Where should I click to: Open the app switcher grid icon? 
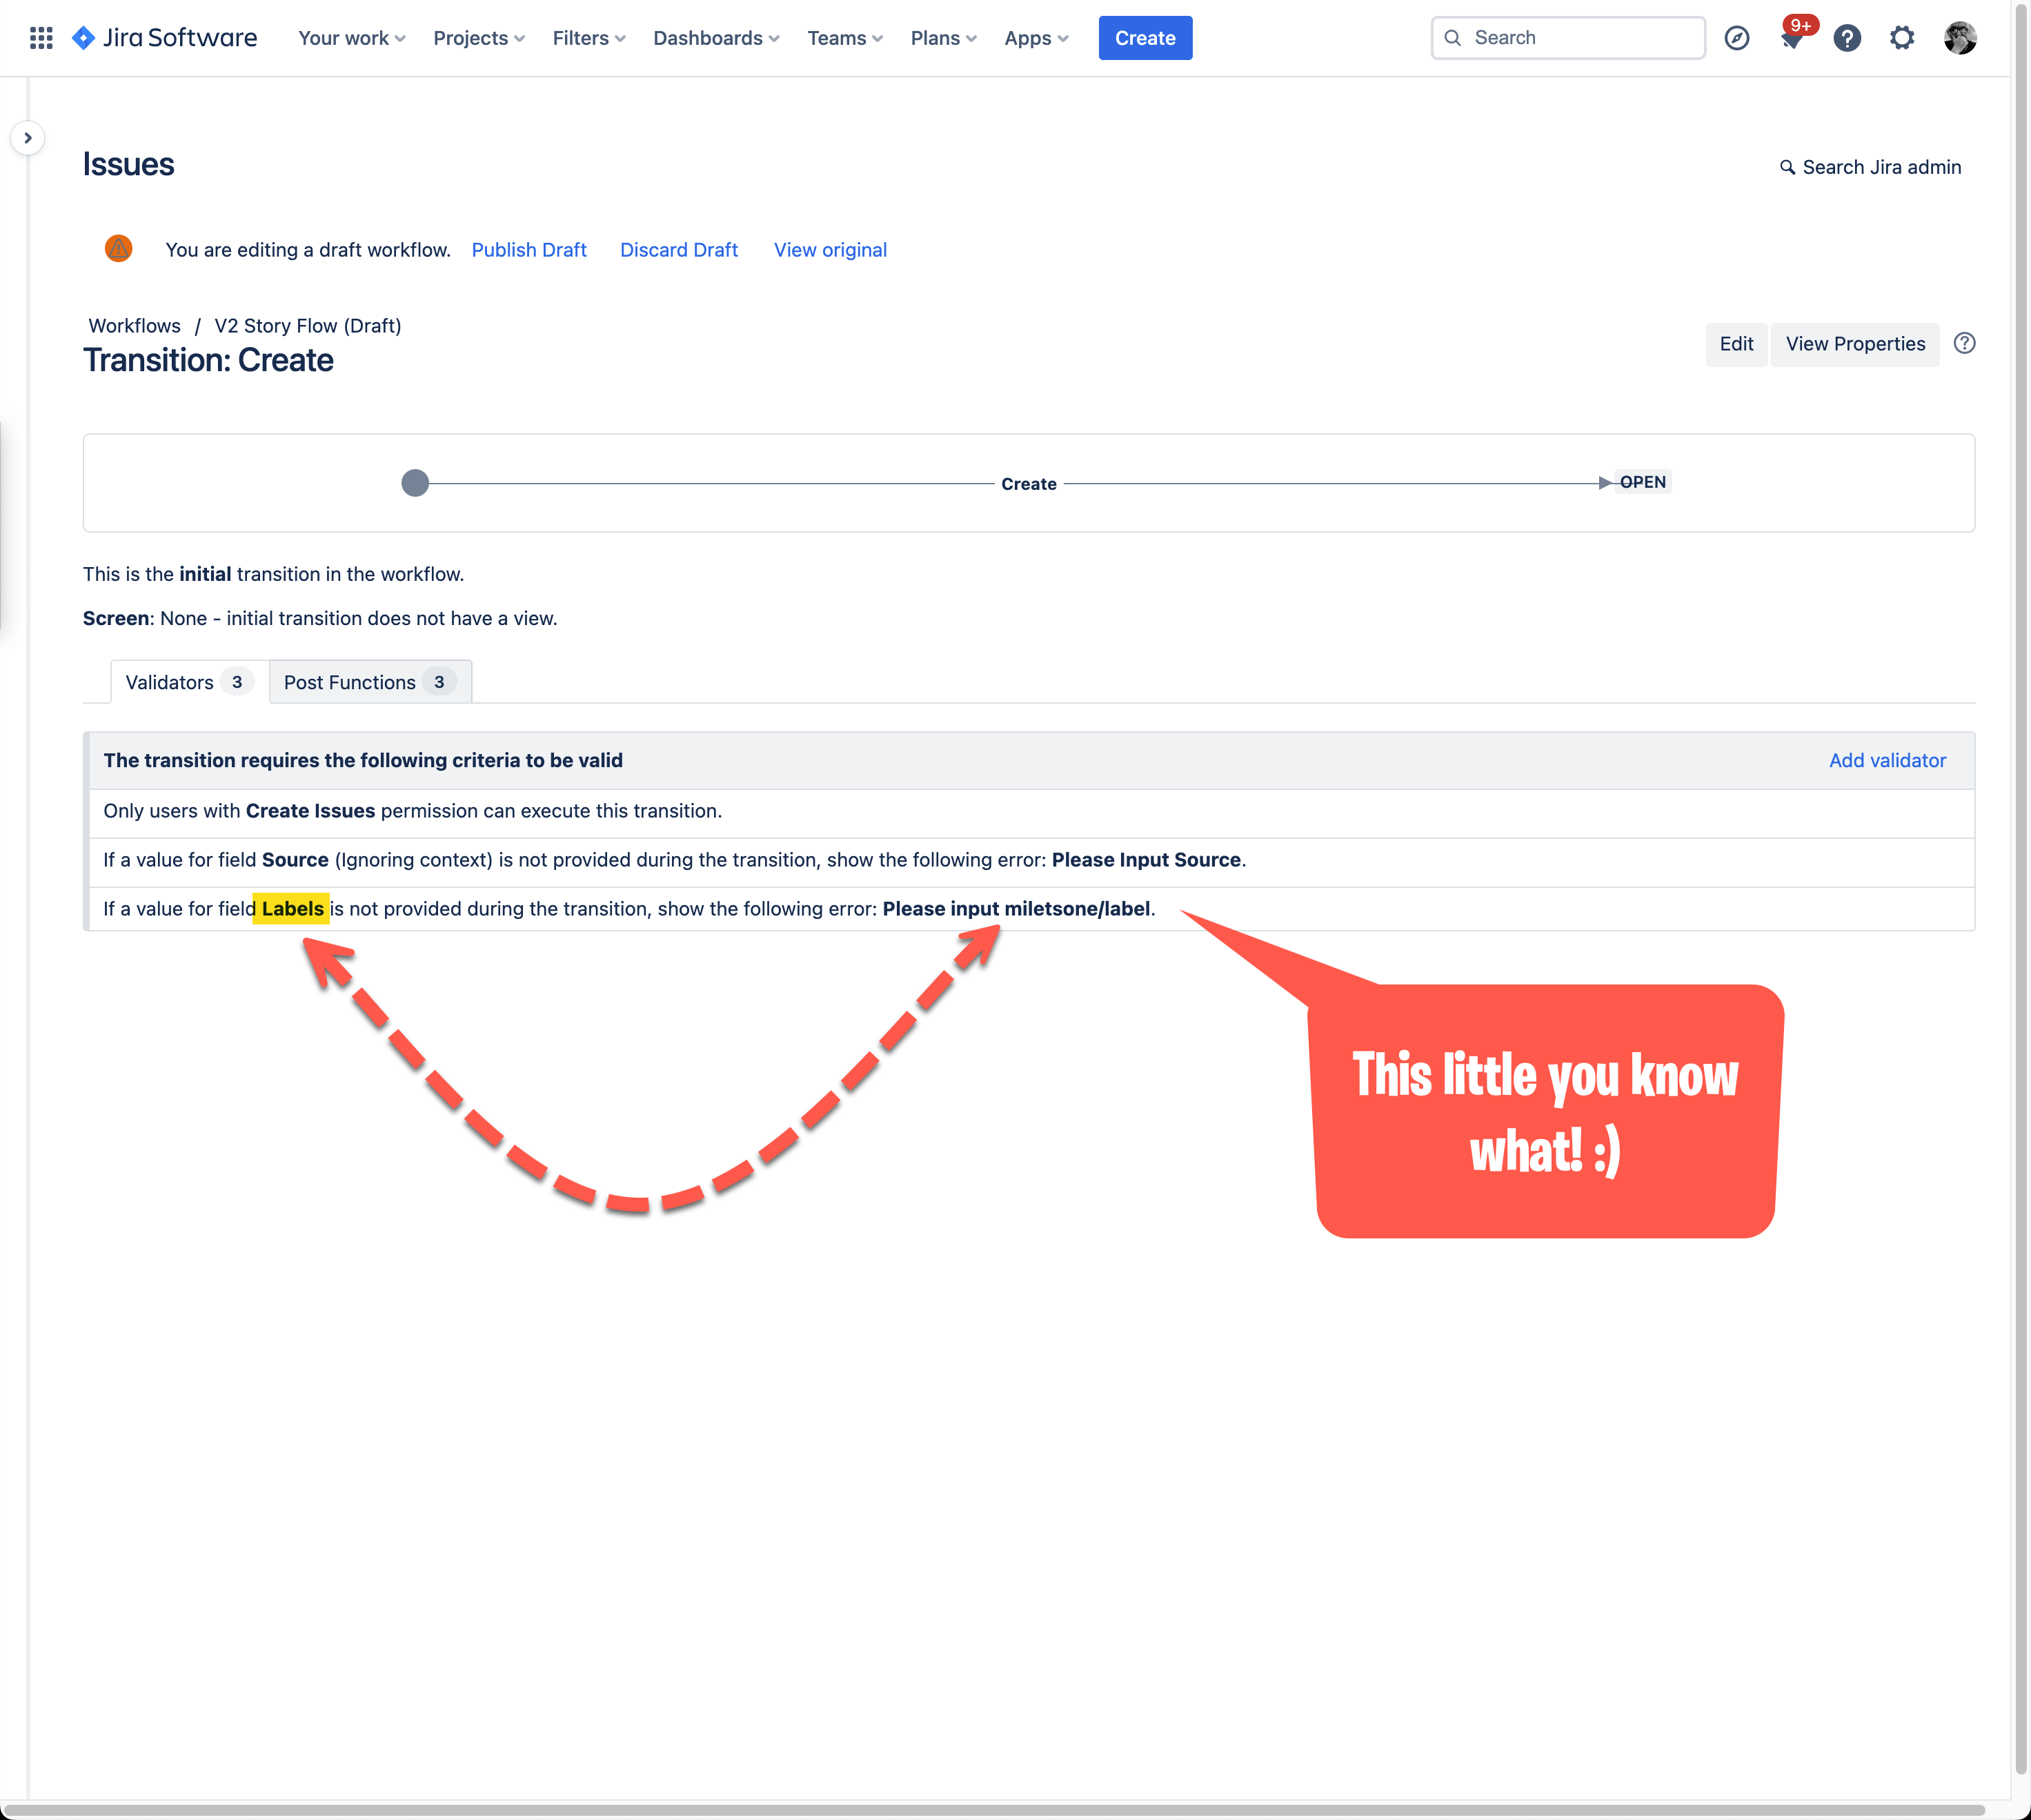coord(41,37)
